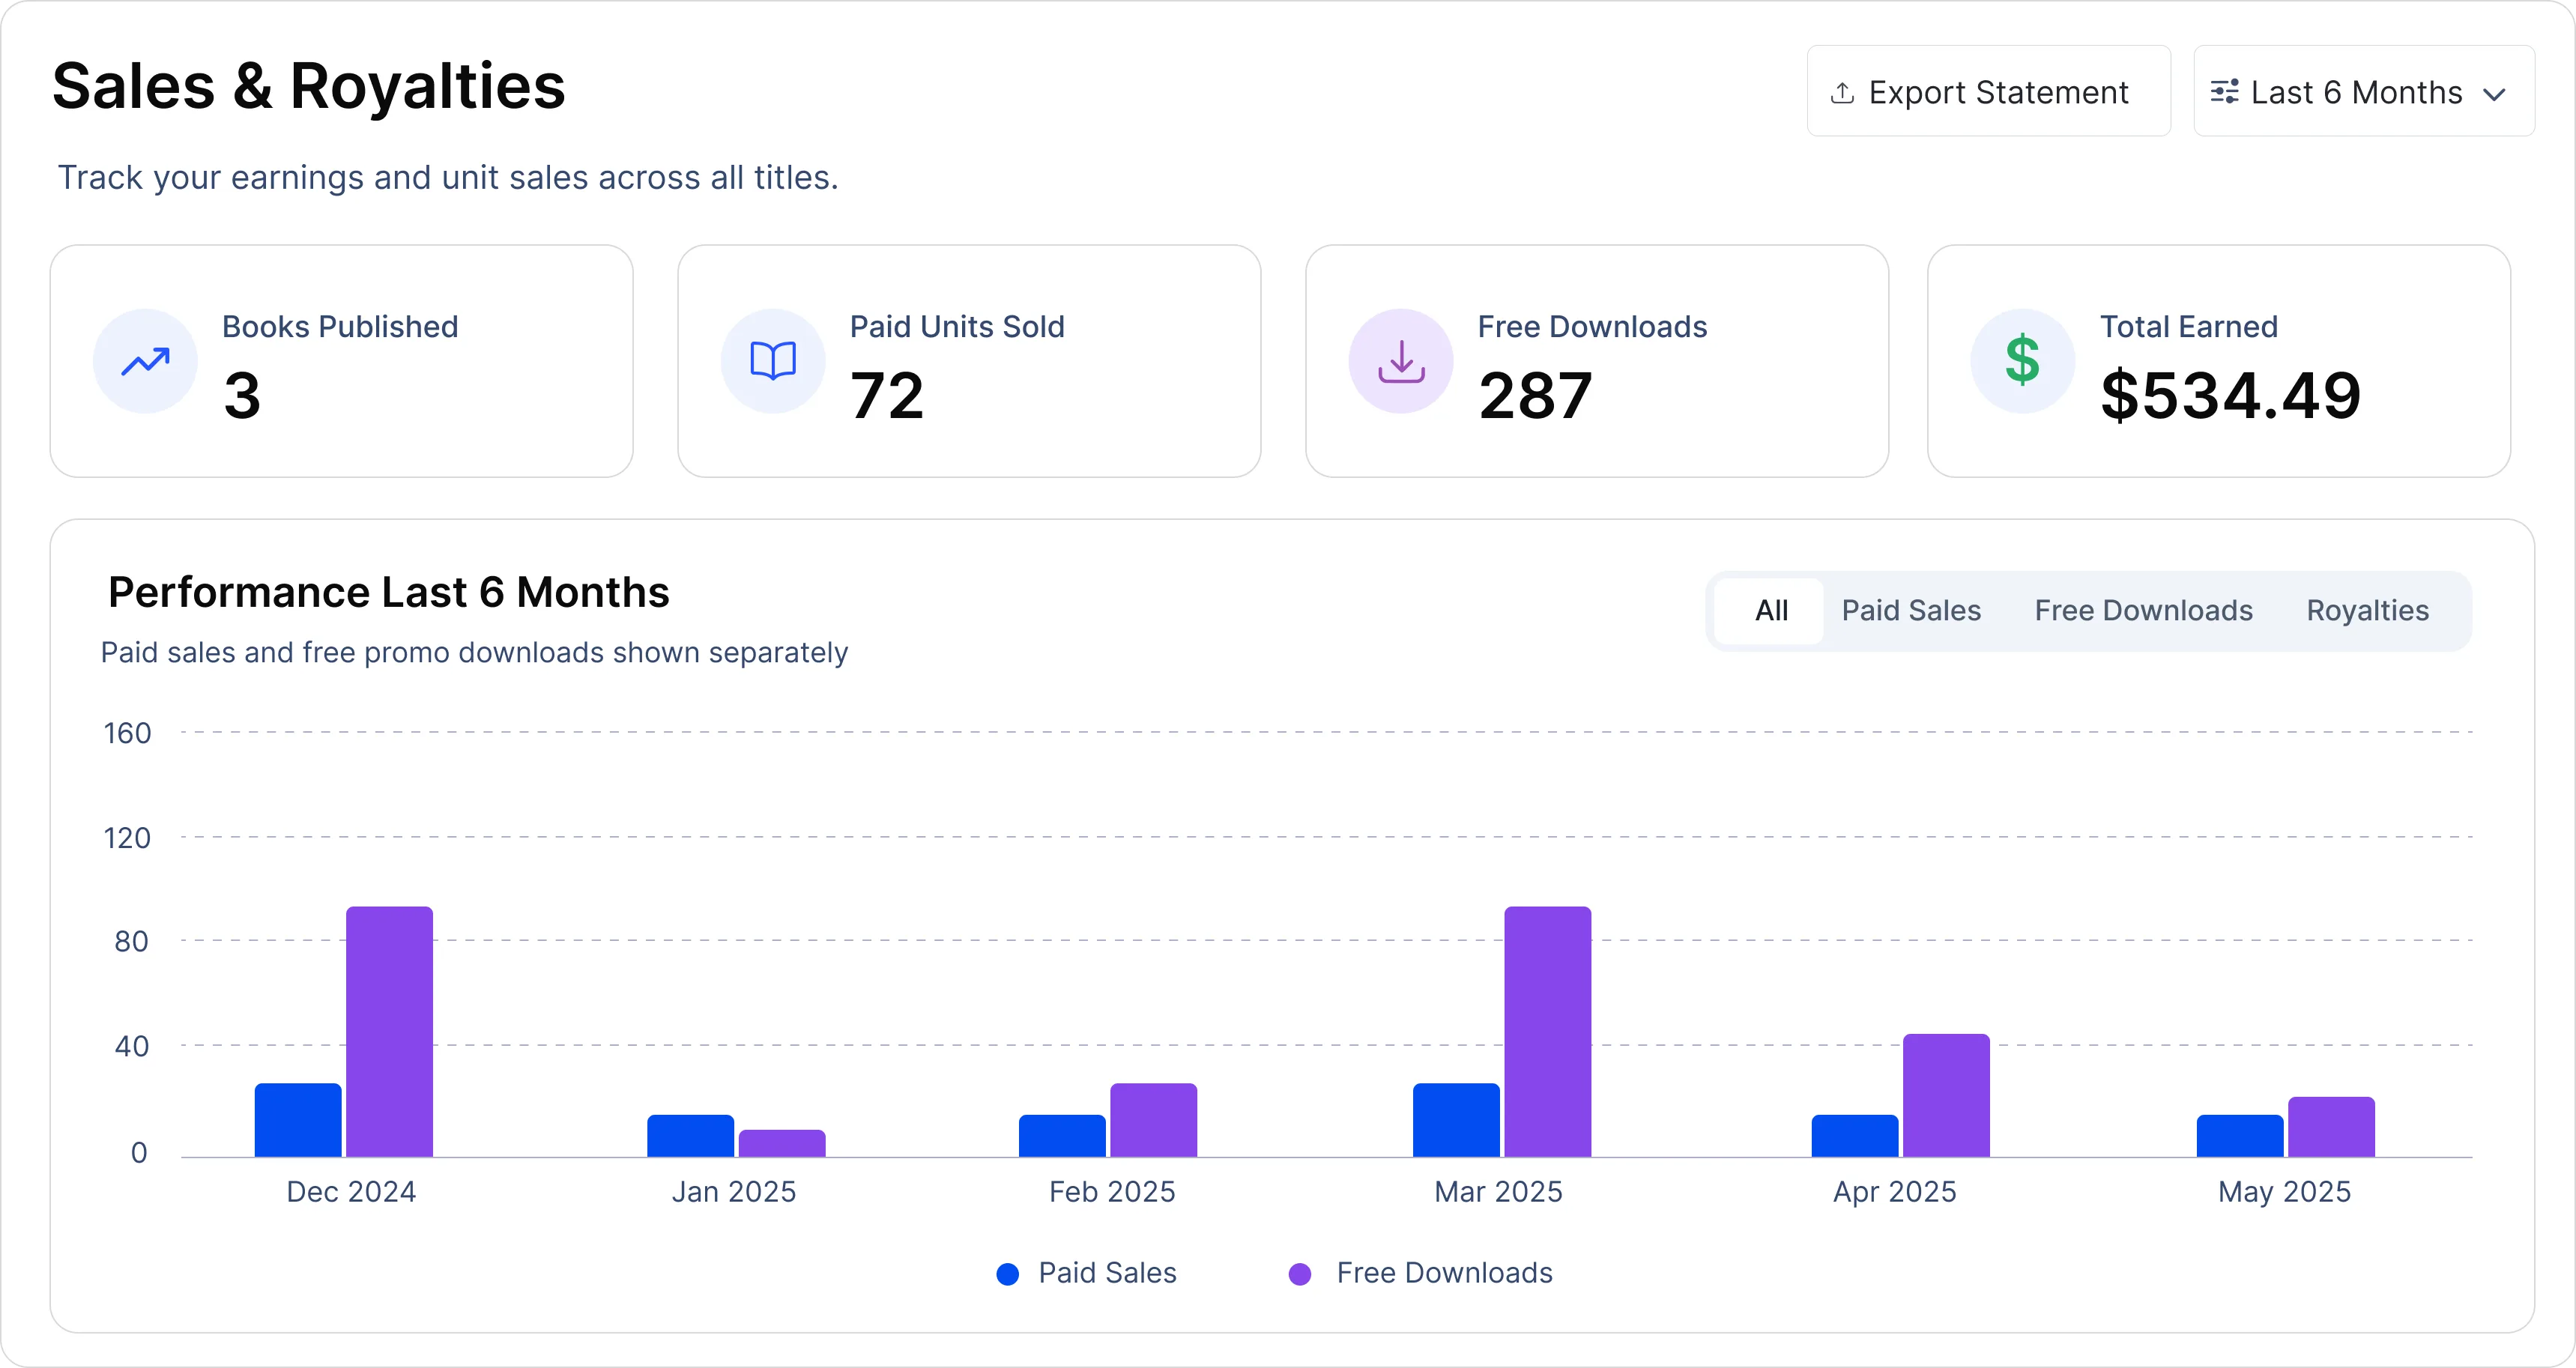The height and width of the screenshot is (1368, 2576).
Task: Expand the Last 6 Months dropdown chevron
Action: tap(2494, 94)
